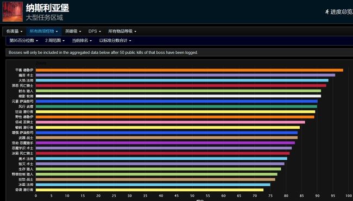Screen dimensions: 353x201
Task: Expand the 所有首领怪物 boss selector
Action: (x=44, y=32)
